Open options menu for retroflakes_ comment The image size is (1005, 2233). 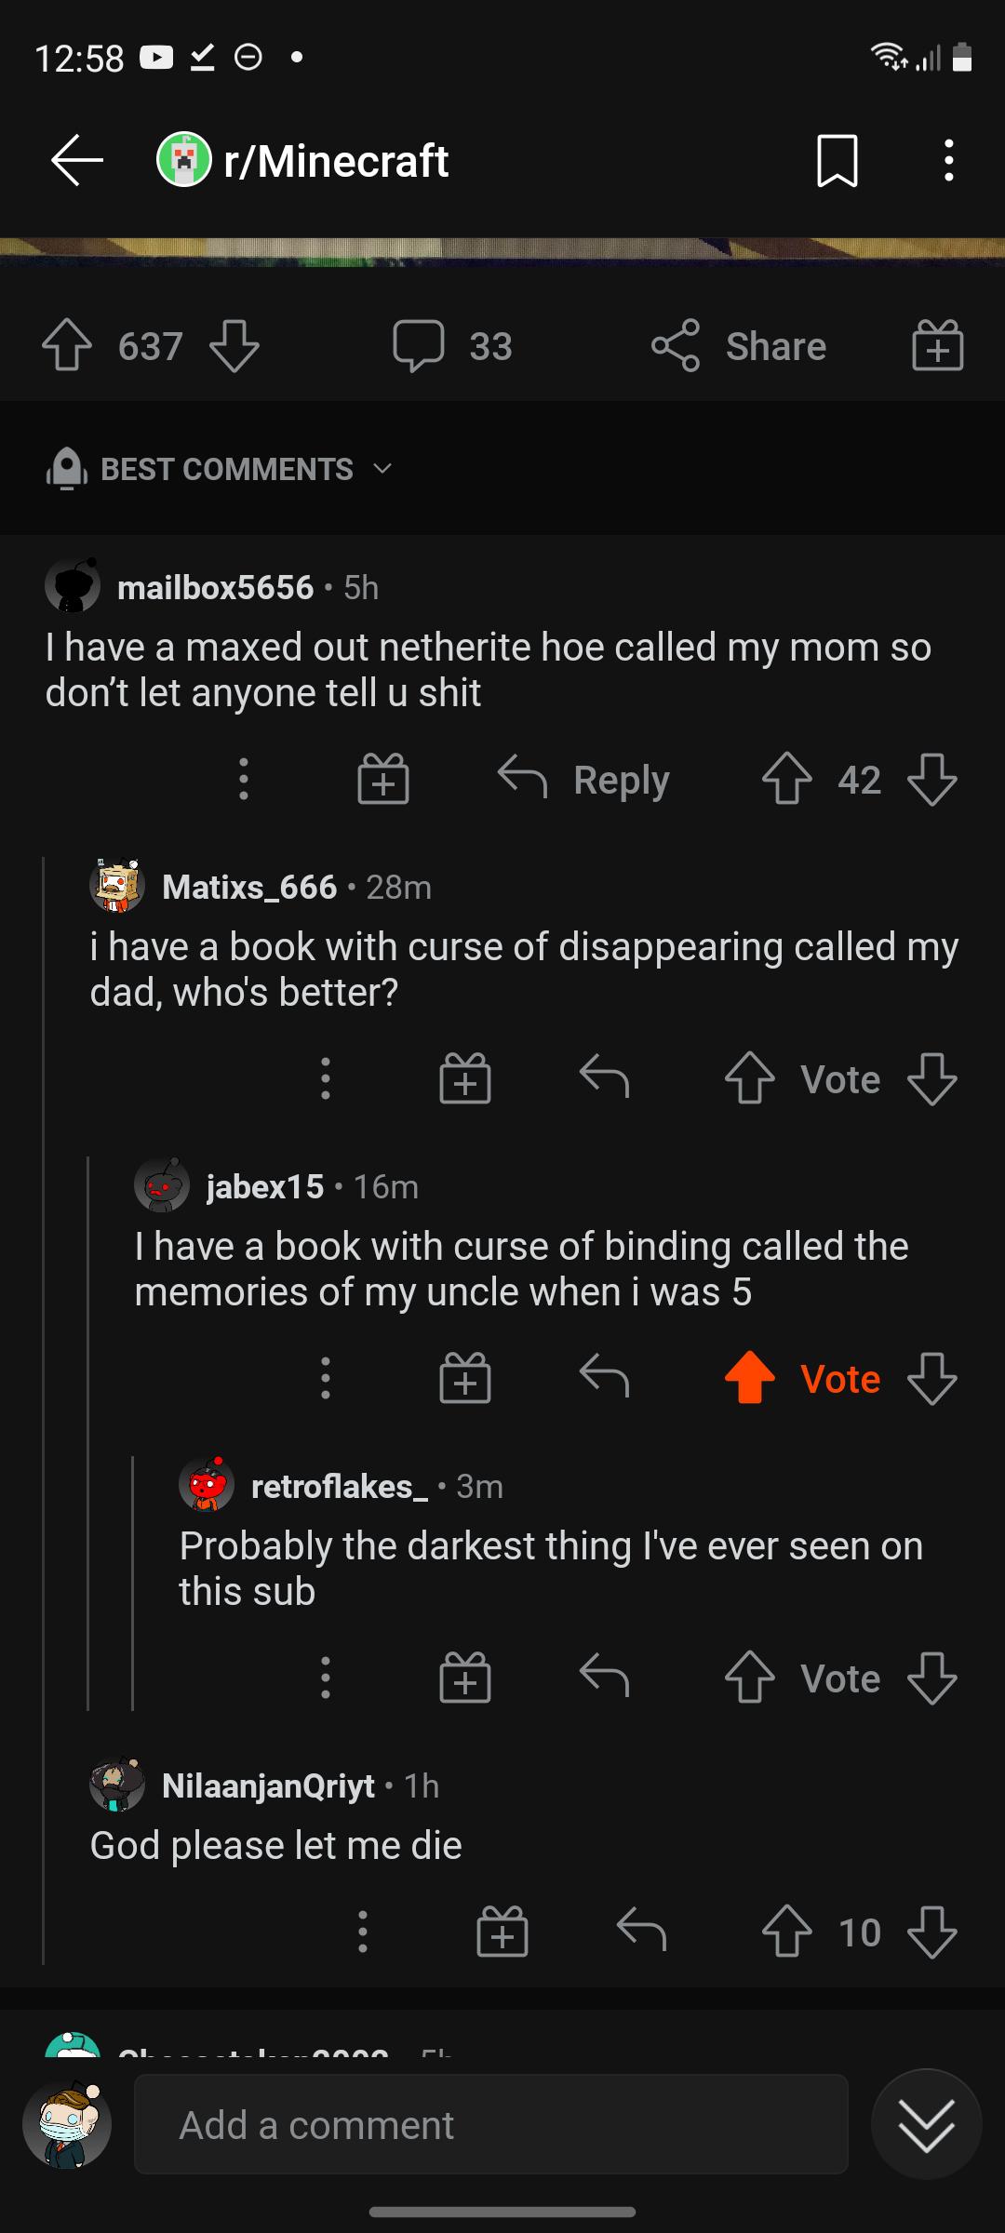point(325,1678)
